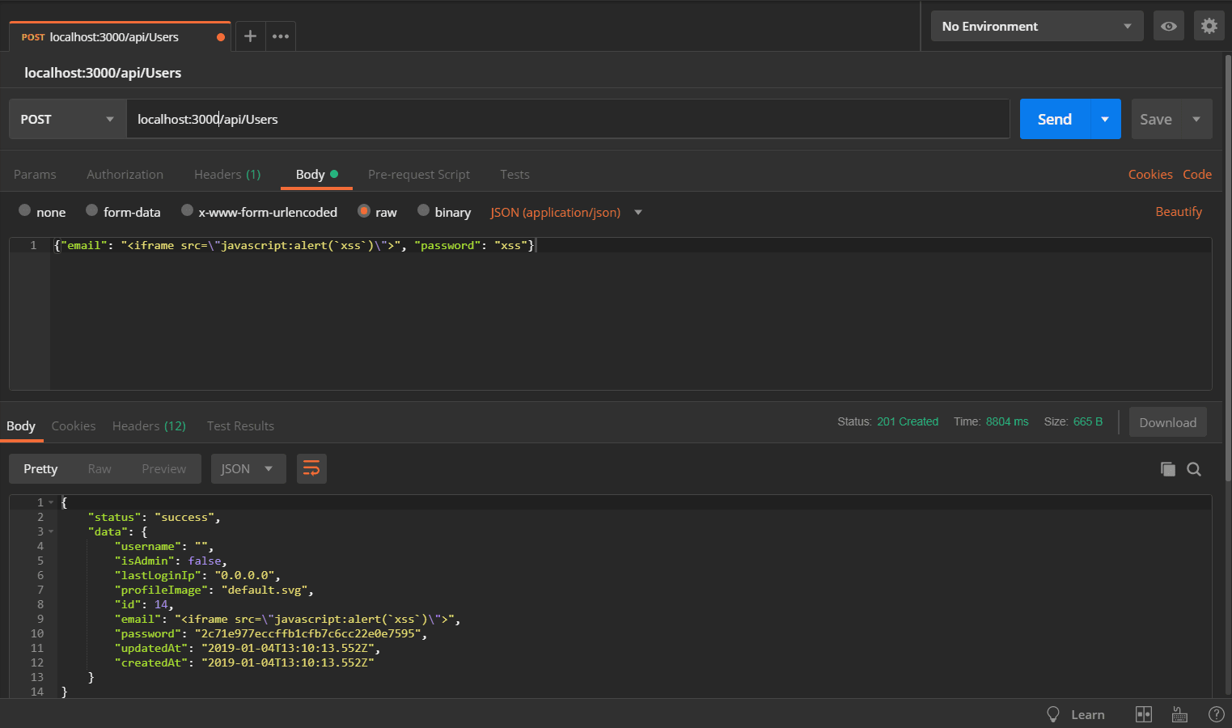Screen dimensions: 1232x728
Task: Select the x-www-form-urlencoded radio option
Action: pos(187,210)
